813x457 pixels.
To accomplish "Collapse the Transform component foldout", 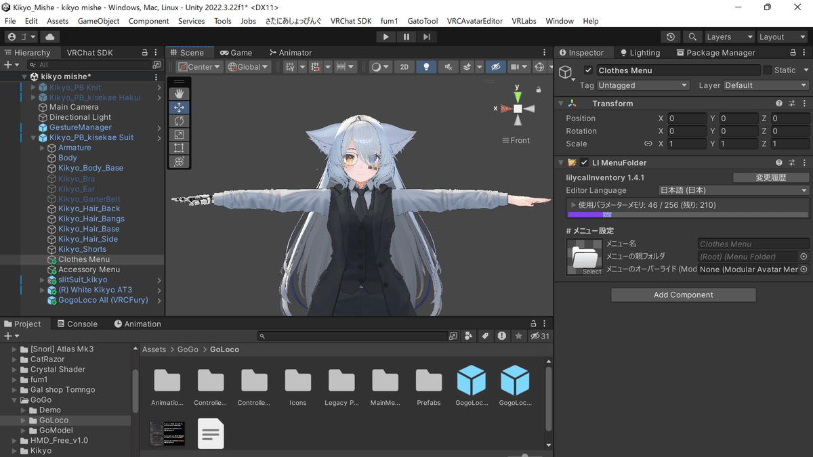I will pos(561,104).
